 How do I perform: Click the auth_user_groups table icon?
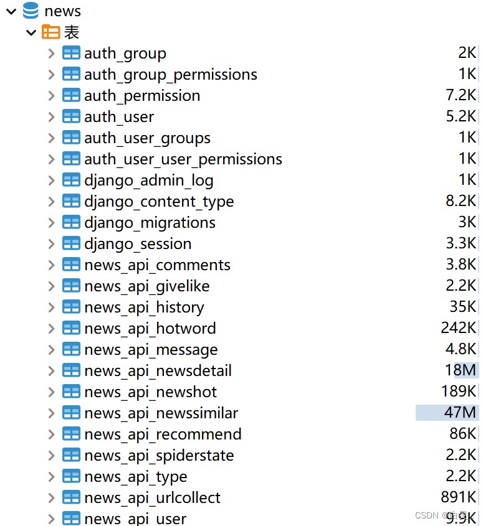[71, 138]
